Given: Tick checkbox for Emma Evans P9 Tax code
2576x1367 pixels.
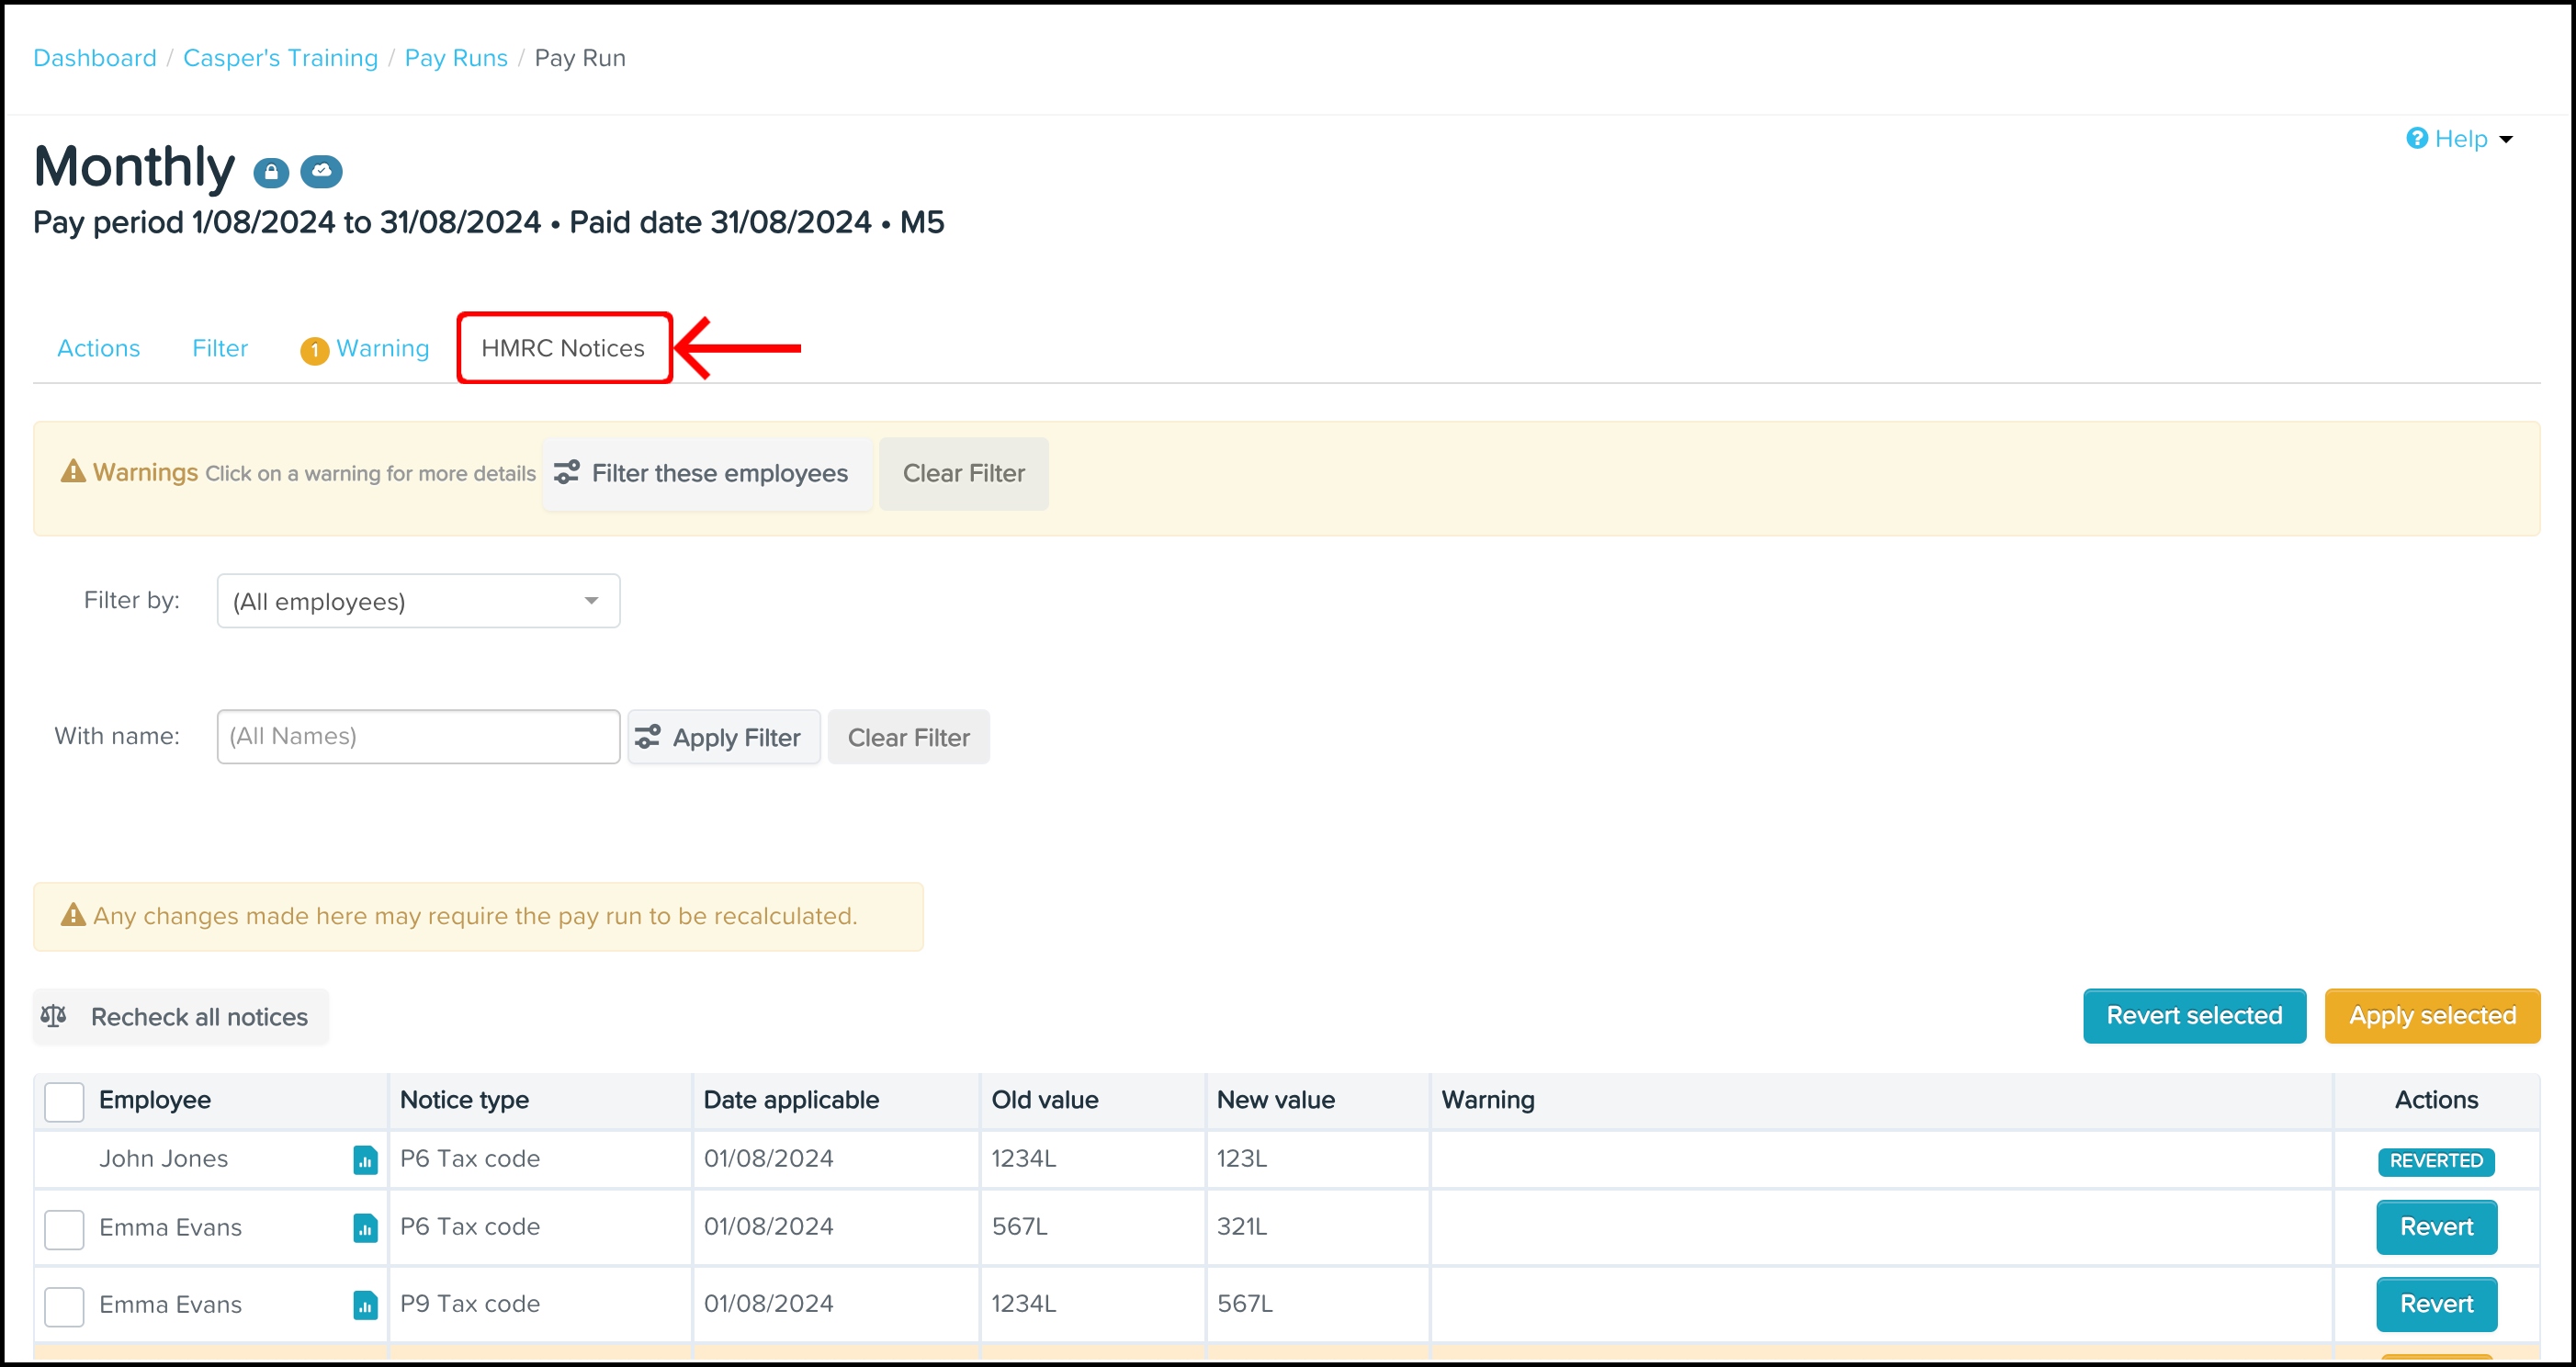Looking at the screenshot, I should 64,1306.
